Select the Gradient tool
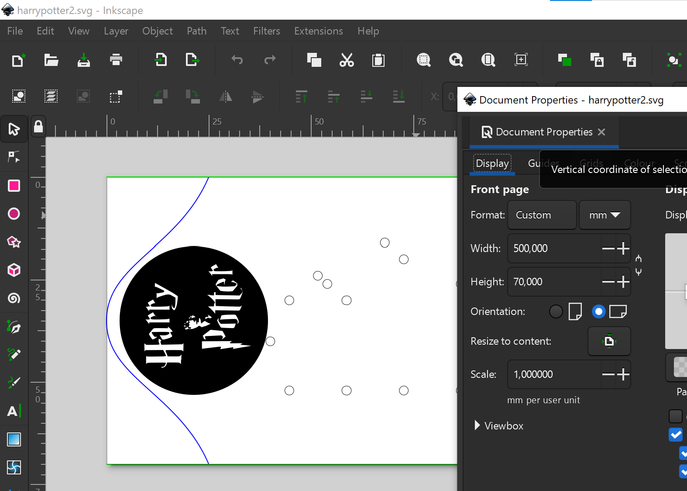Screen dimensions: 687x491 [14, 439]
